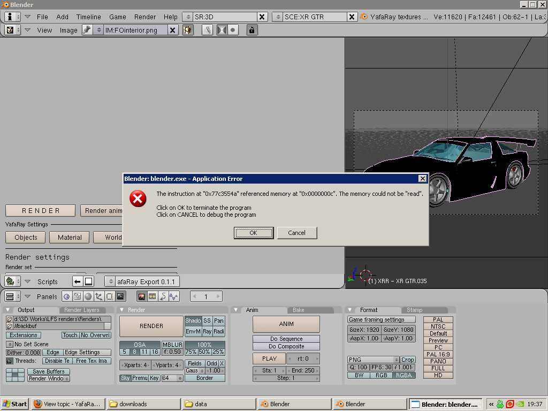Toggle MBLUR motion blur

[x=172, y=345]
